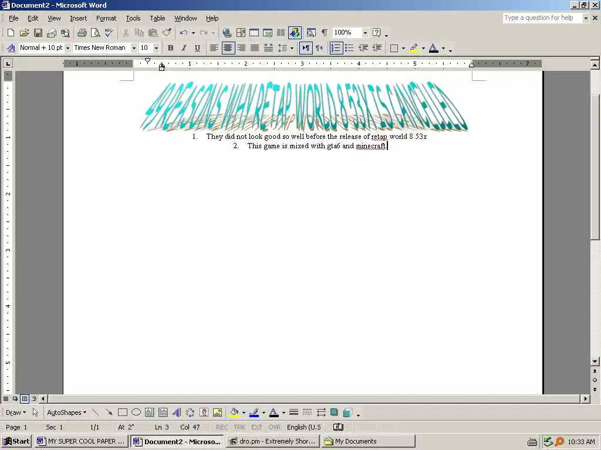Switch to dro.pm taskbar window
The height and width of the screenshot is (450, 601).
pyautogui.click(x=272, y=441)
